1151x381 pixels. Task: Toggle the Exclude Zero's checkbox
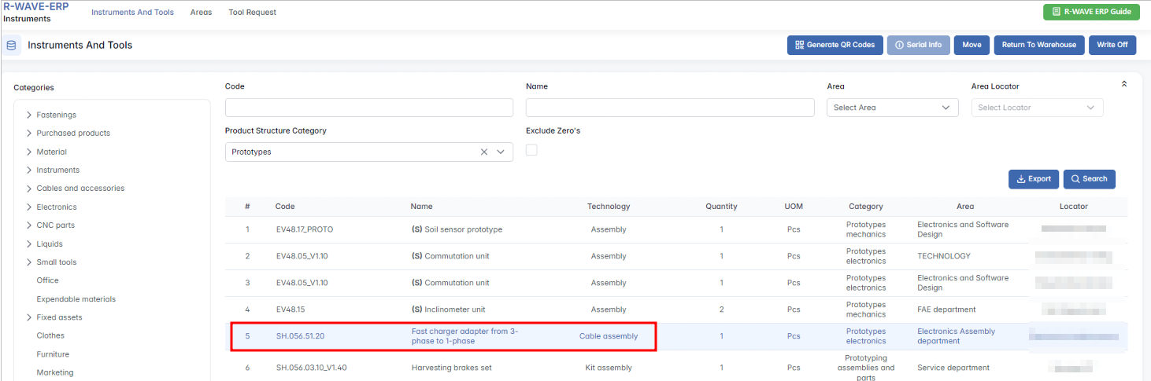click(531, 150)
